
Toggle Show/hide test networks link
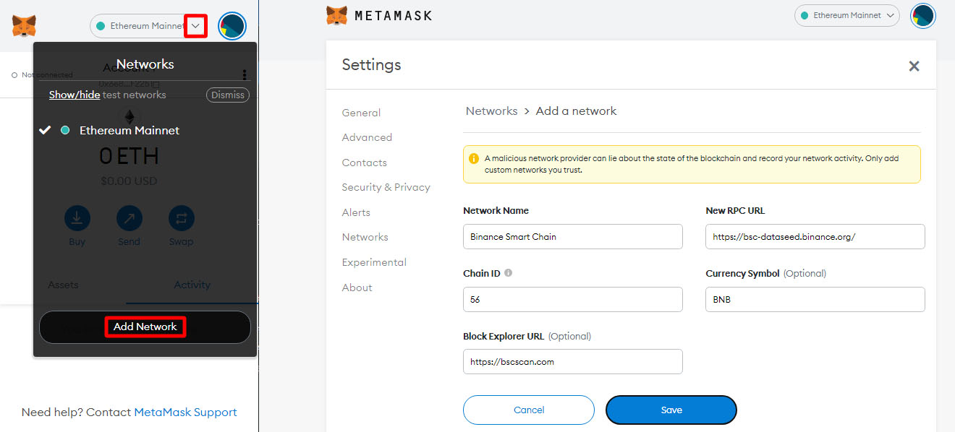[x=75, y=95]
